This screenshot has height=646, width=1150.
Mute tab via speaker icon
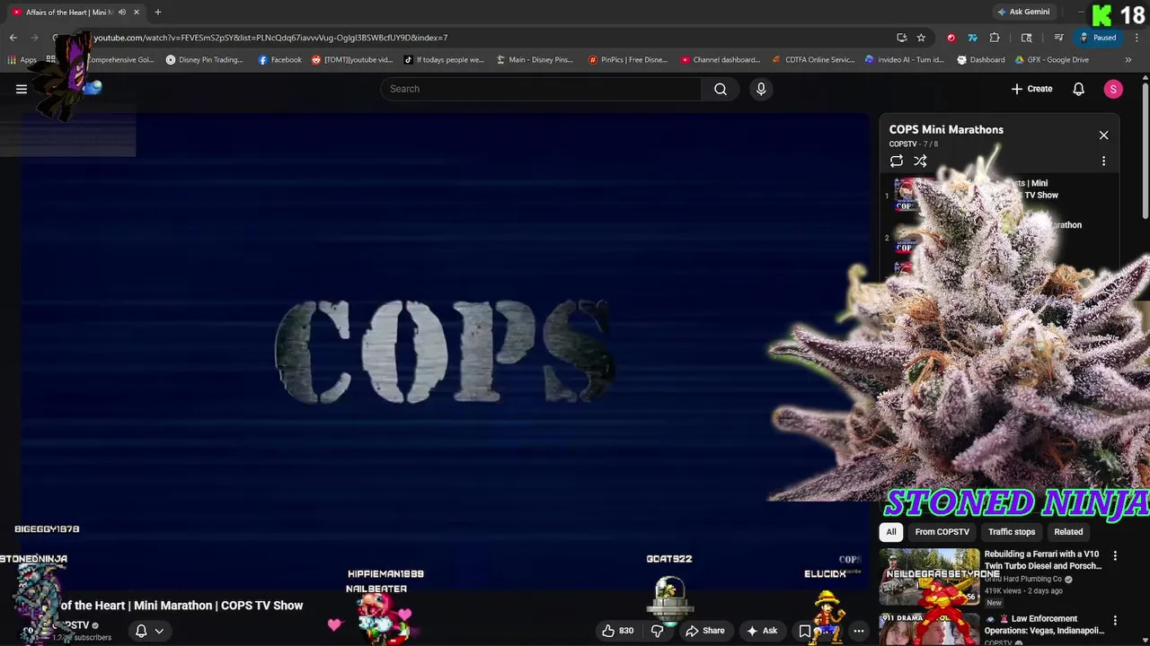point(122,13)
